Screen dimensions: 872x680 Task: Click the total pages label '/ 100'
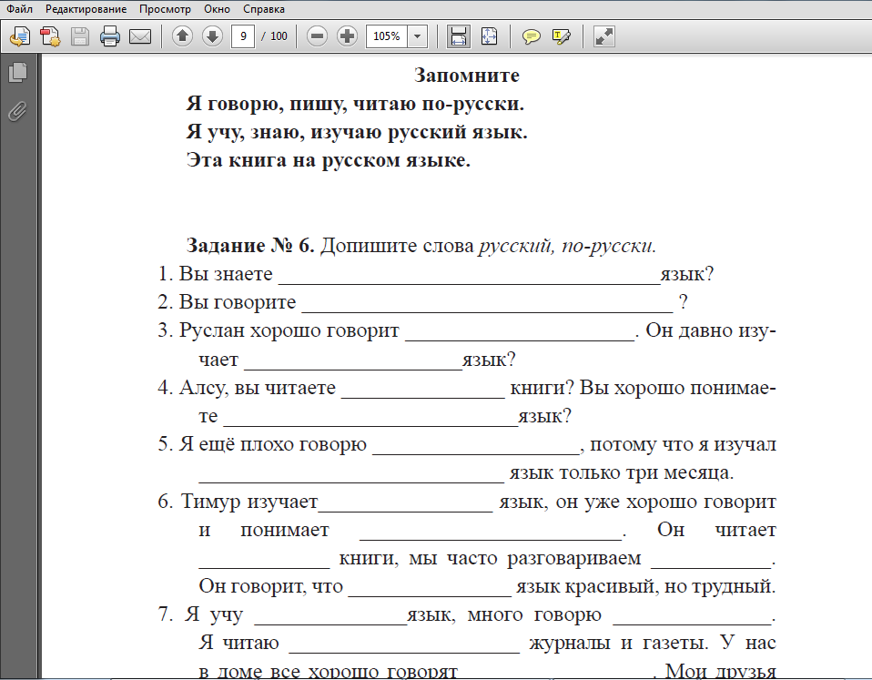274,36
